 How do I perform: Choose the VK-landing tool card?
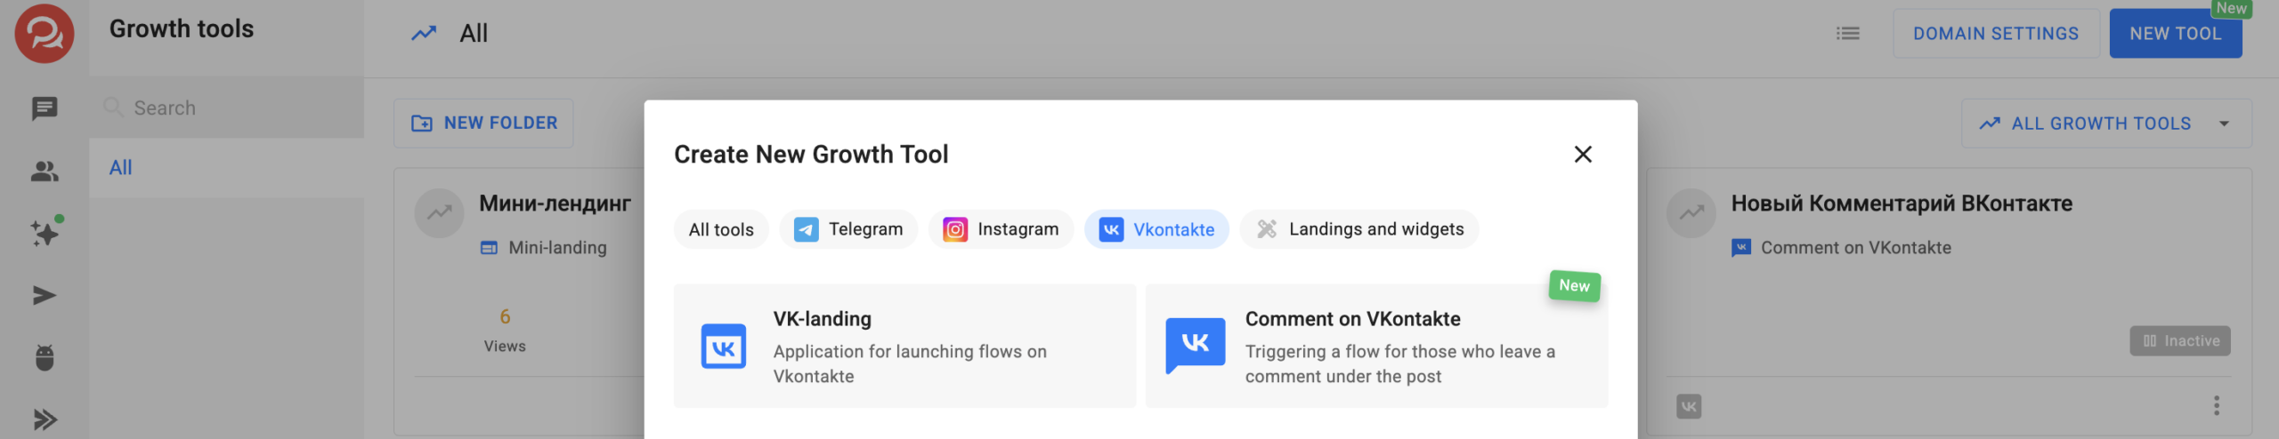tap(904, 346)
